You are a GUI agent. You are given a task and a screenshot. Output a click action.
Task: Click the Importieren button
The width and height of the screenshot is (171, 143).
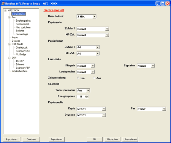click(x=57, y=140)
